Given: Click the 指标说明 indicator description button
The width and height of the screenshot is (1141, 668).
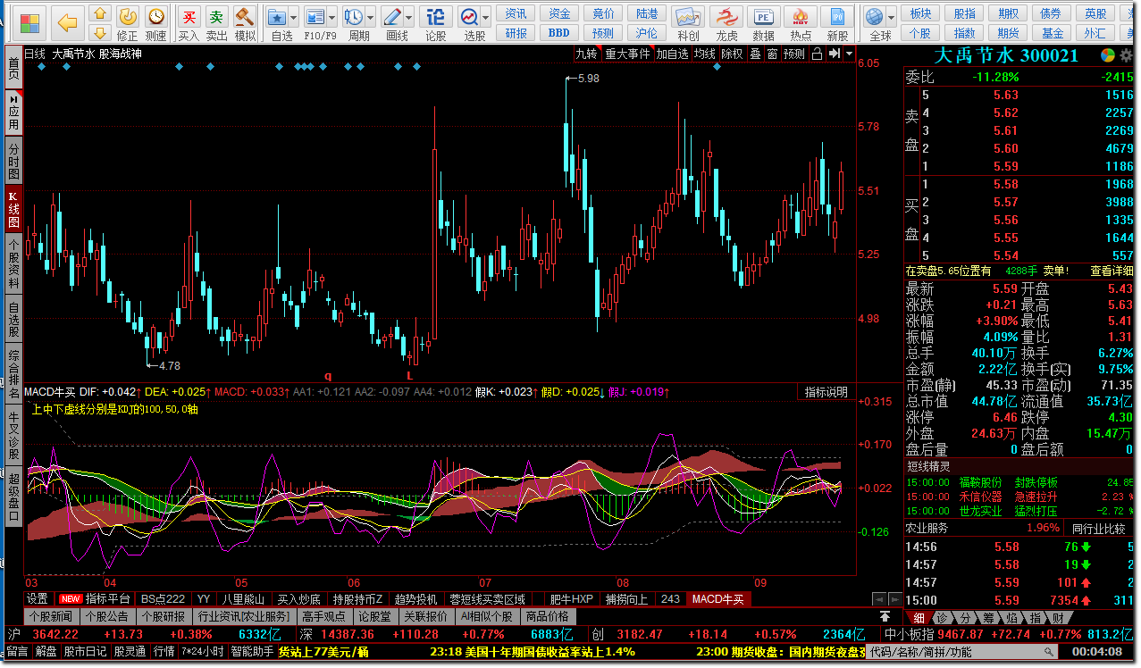Looking at the screenshot, I should 826,392.
